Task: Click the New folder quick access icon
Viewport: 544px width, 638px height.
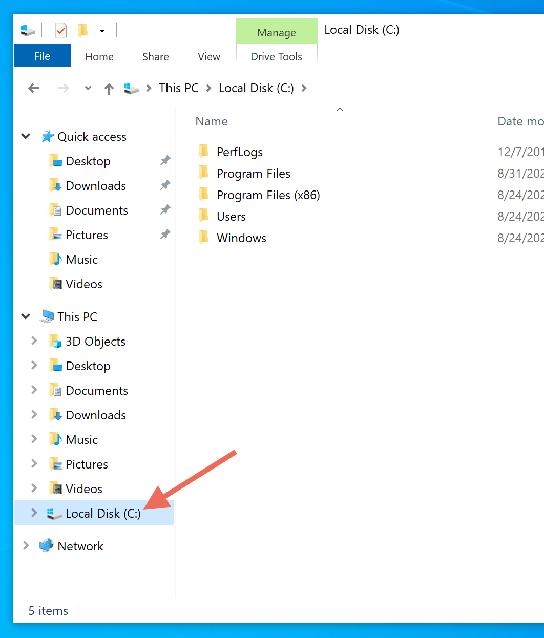Action: point(82,30)
